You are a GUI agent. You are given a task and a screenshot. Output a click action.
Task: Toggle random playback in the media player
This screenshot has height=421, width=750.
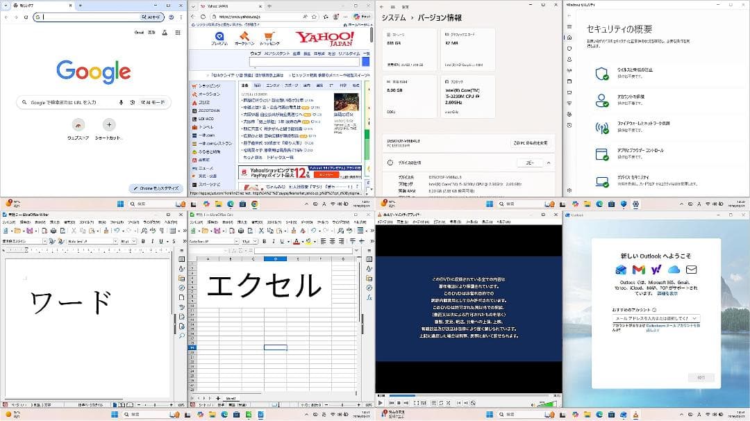(448, 402)
